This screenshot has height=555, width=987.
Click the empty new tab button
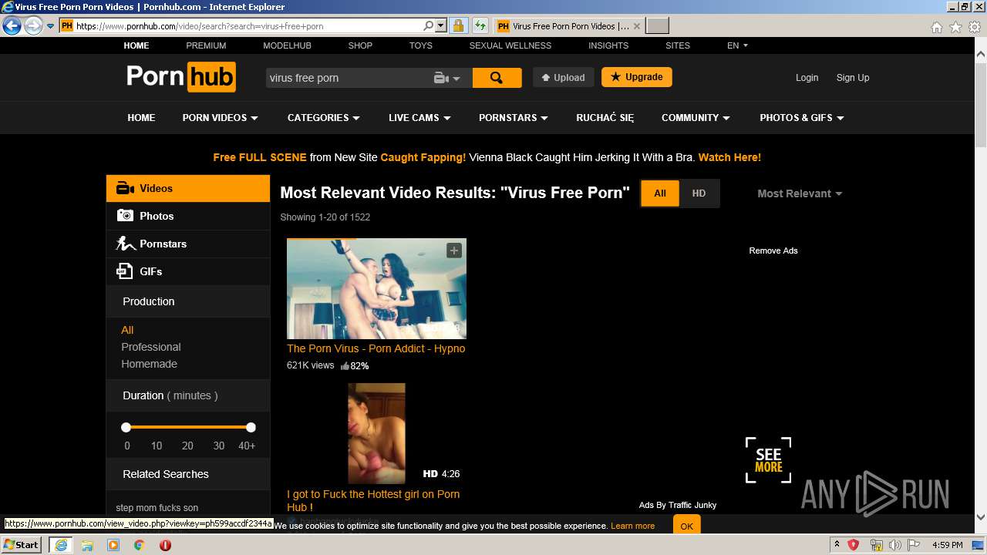click(657, 26)
